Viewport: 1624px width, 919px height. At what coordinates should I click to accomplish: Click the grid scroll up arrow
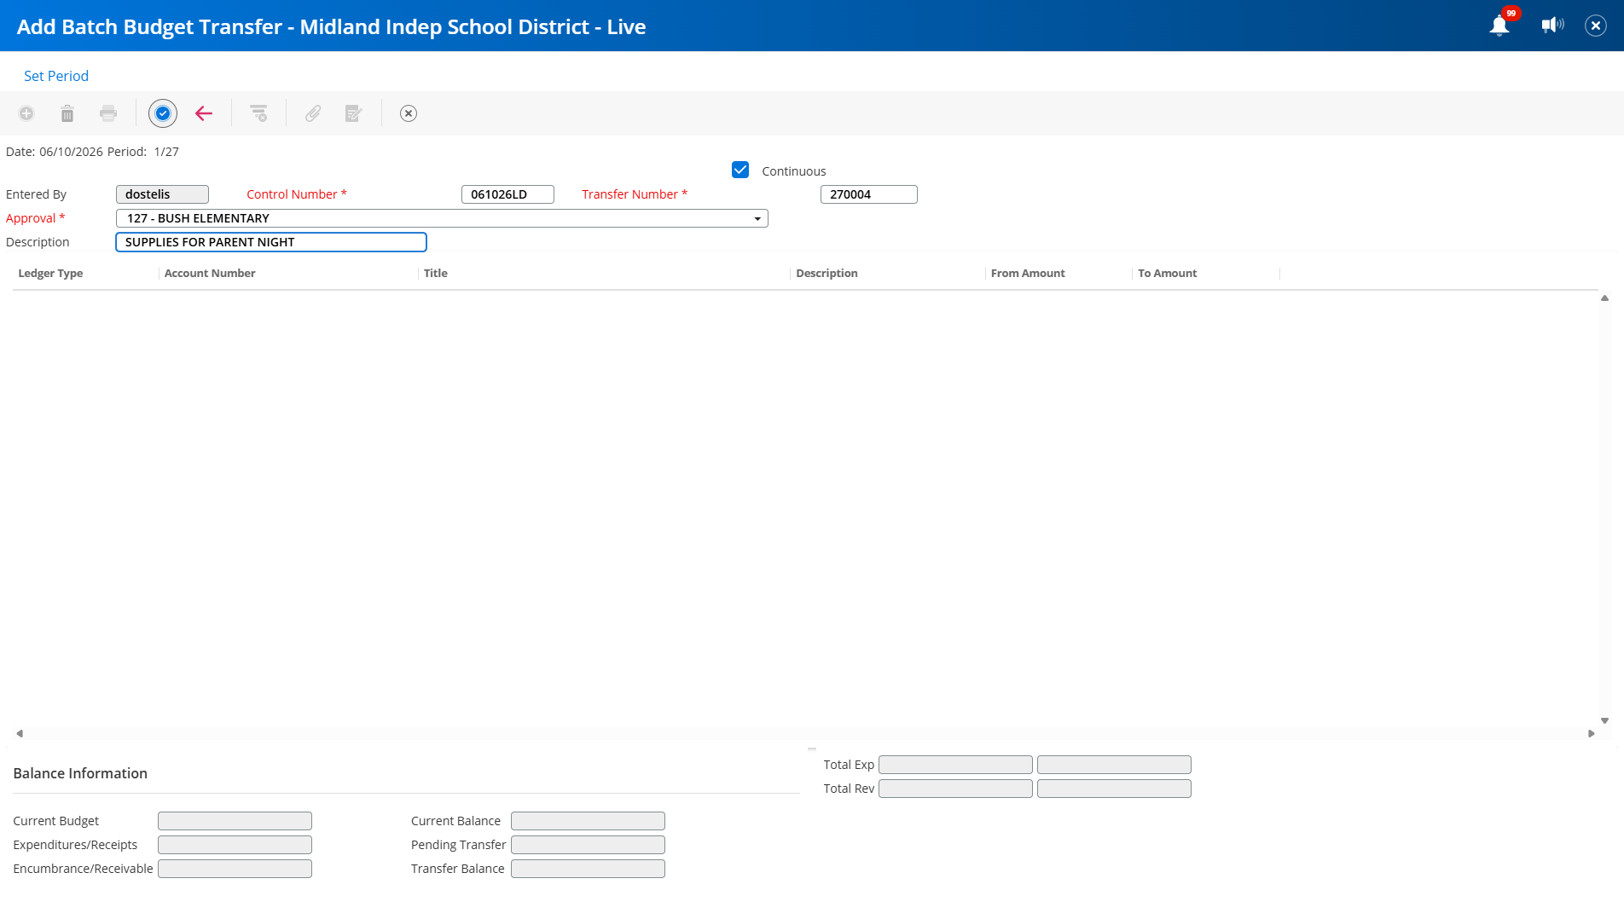[x=1604, y=298]
